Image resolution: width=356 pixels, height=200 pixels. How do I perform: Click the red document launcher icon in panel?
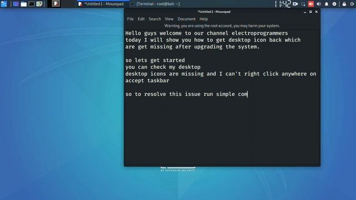click(x=56, y=4)
